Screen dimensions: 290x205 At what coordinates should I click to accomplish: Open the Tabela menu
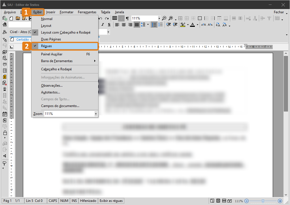(105, 12)
